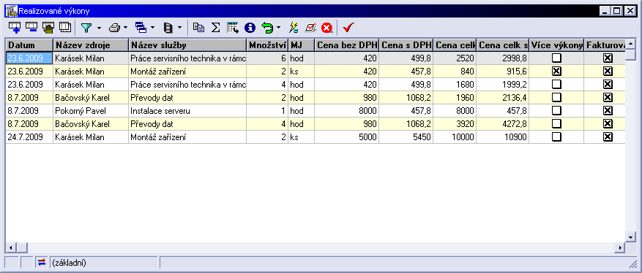Click the horizontal scrollbar left arrow

[x=11, y=247]
